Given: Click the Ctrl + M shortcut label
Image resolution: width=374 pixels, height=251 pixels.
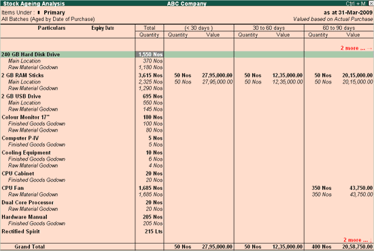Looking at the screenshot, I should pyautogui.click(x=356, y=3).
